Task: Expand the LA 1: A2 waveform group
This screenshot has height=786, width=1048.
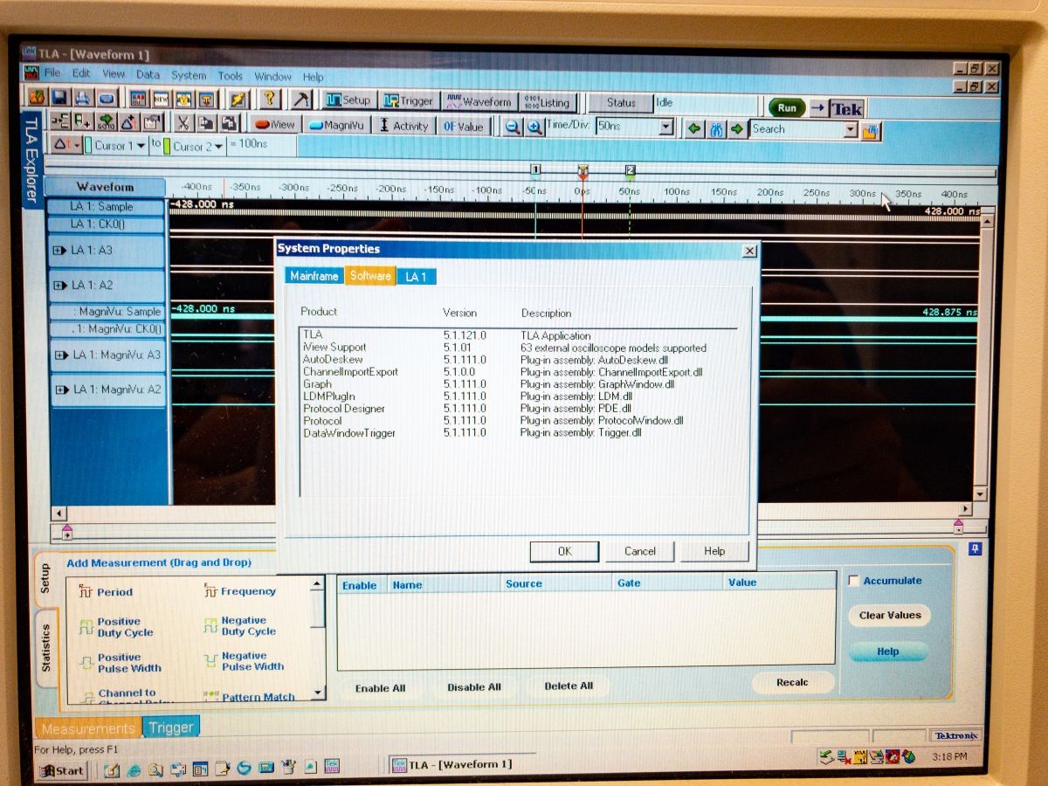Action: click(60, 286)
